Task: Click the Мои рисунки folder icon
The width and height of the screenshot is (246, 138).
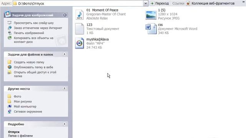Action: (x=10, y=101)
